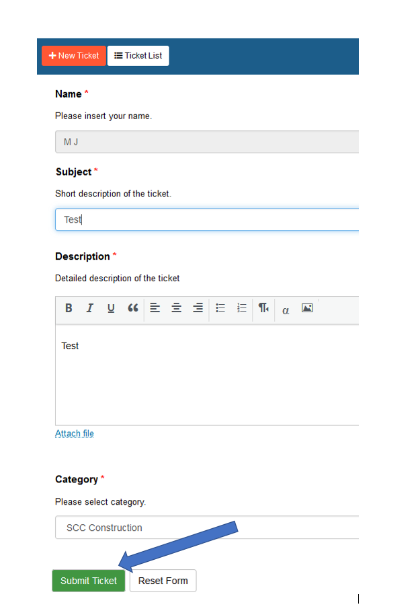The height and width of the screenshot is (615, 416).
Task: Insert a blockquote with the quote icon
Action: [133, 308]
